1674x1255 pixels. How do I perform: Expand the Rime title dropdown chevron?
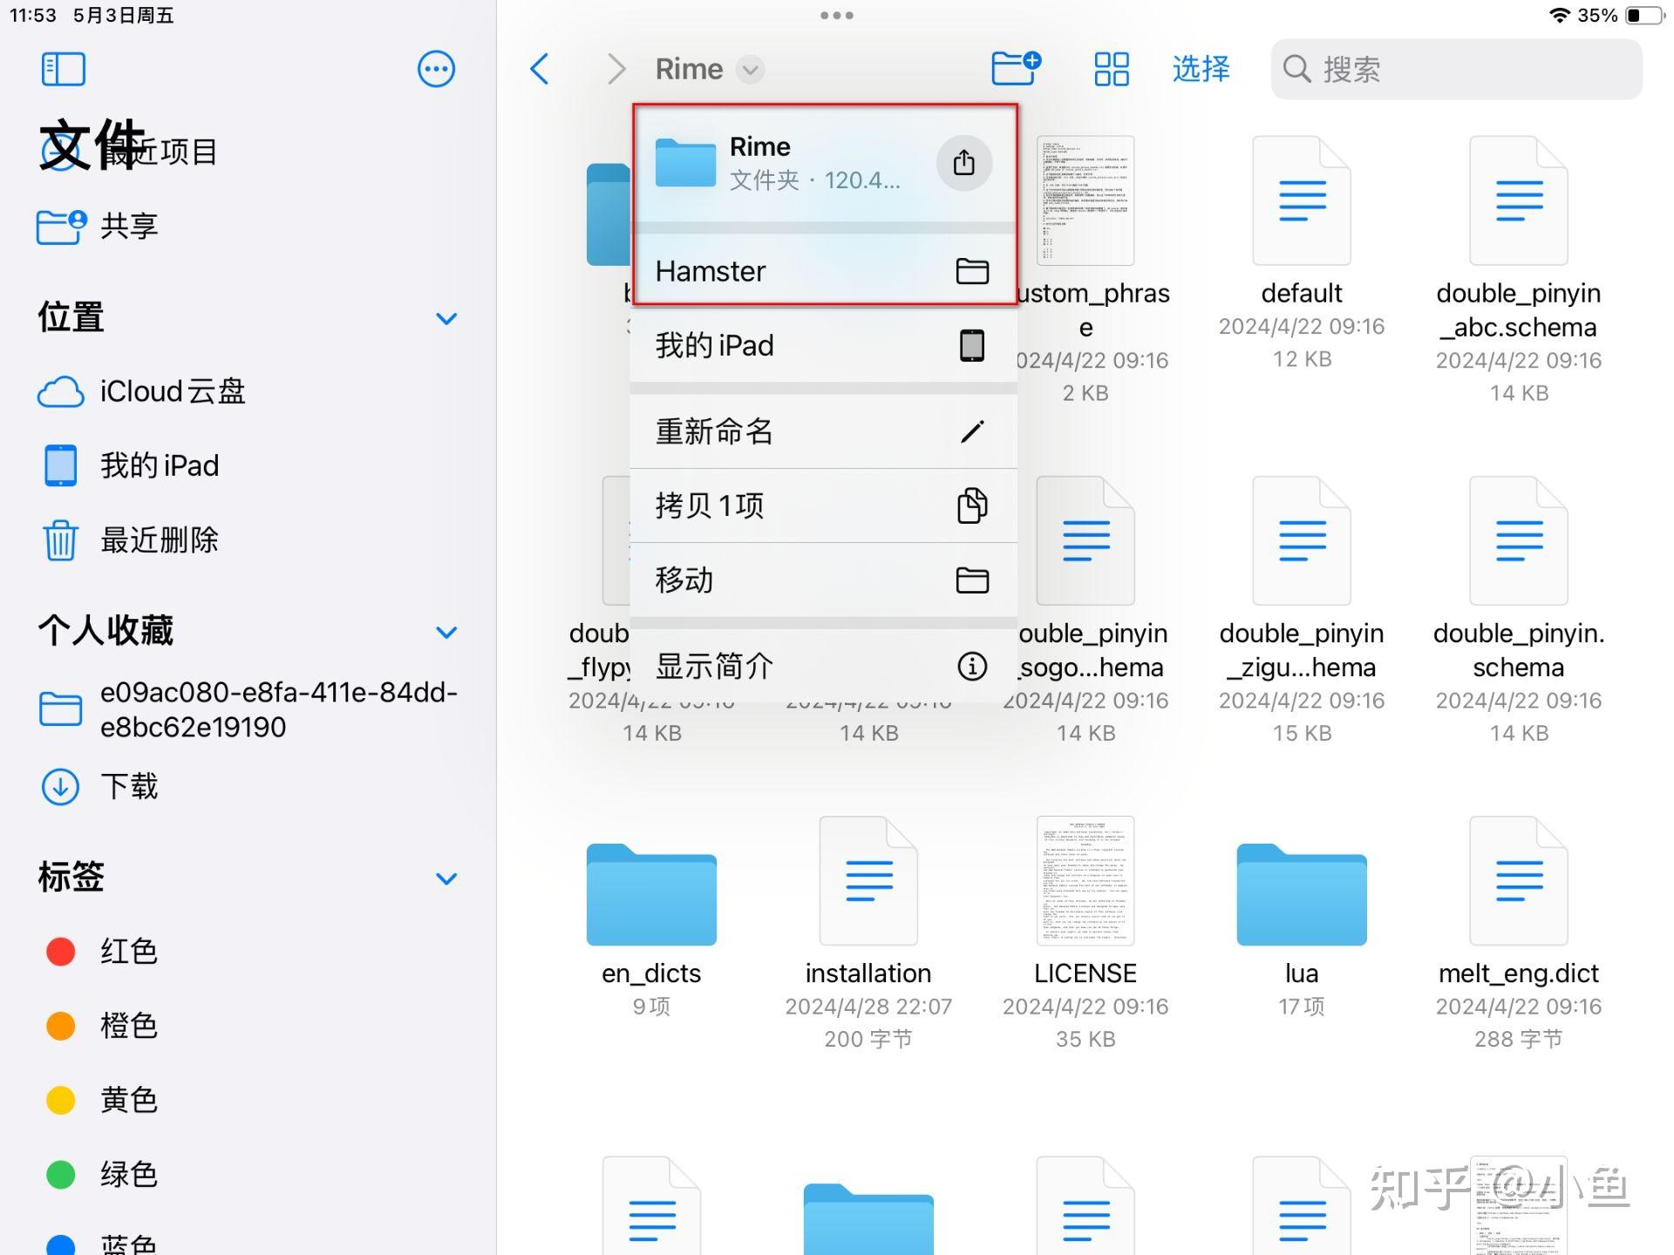tap(750, 69)
